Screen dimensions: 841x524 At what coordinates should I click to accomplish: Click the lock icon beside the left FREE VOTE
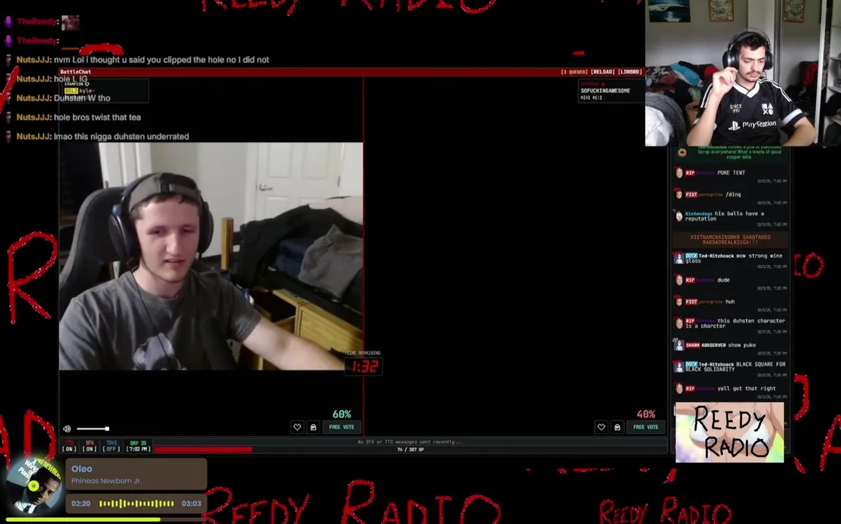pos(313,427)
